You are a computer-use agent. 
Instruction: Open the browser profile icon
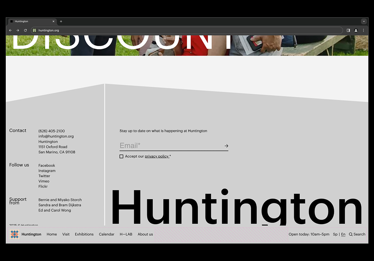(356, 30)
